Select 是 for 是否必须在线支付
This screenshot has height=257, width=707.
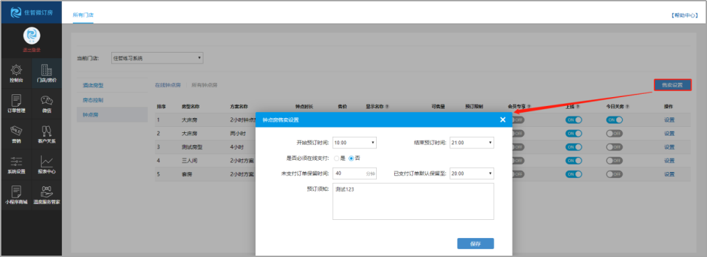tap(336, 159)
